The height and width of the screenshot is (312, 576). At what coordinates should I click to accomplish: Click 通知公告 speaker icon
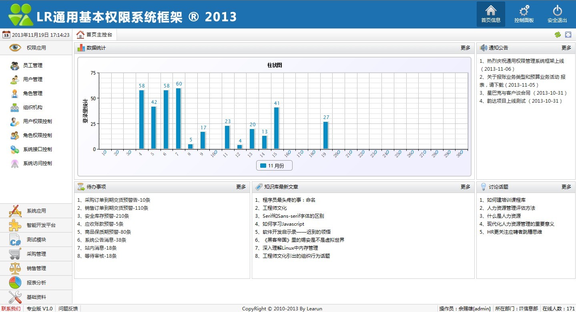[483, 48]
